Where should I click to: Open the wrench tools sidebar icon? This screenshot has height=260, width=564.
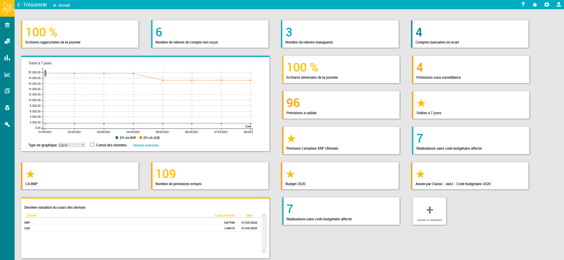point(7,124)
